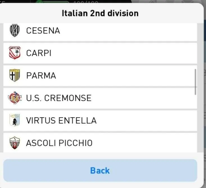Image resolution: width=206 pixels, height=188 pixels.
Task: Click the U.S. Cremonse crest
Action: (x=15, y=98)
